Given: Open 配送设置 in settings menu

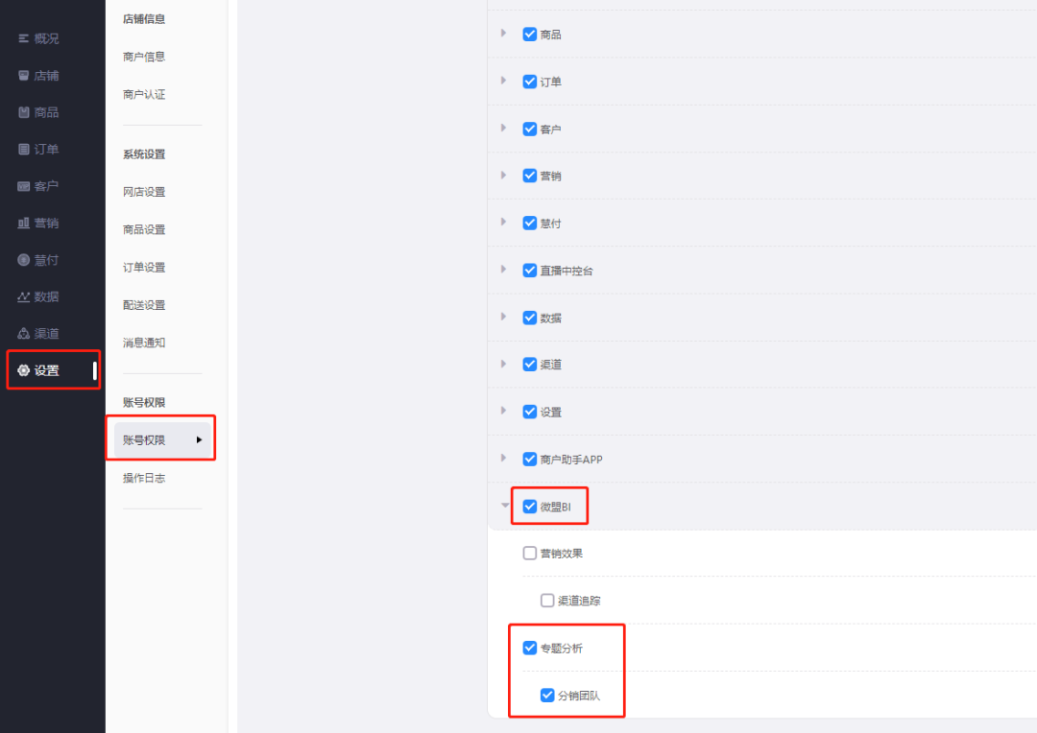Looking at the screenshot, I should 144,305.
